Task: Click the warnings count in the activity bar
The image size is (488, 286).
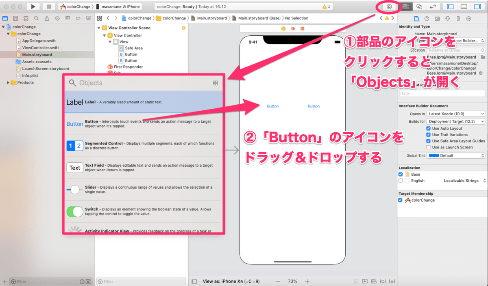Action: [326, 7]
